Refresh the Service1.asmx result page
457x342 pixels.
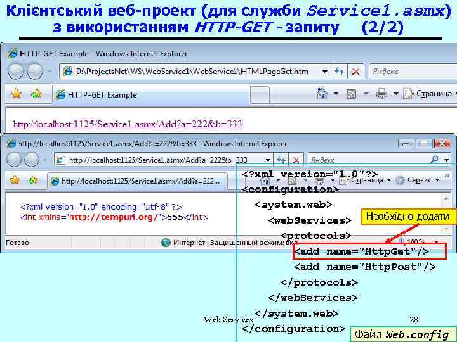(281, 160)
